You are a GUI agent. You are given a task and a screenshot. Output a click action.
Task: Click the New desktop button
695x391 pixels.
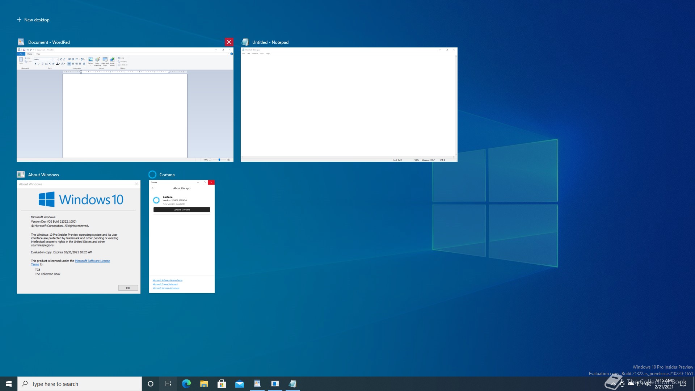point(33,20)
